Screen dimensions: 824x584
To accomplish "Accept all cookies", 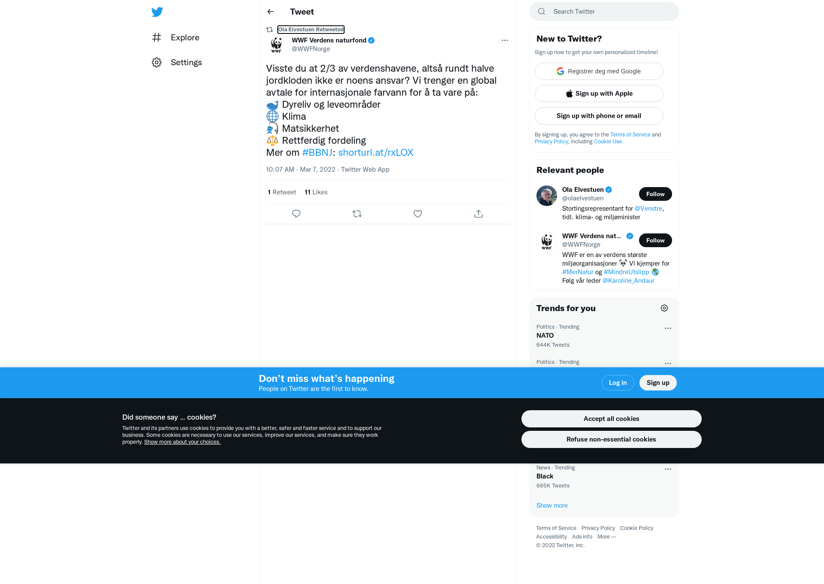I will pyautogui.click(x=611, y=419).
